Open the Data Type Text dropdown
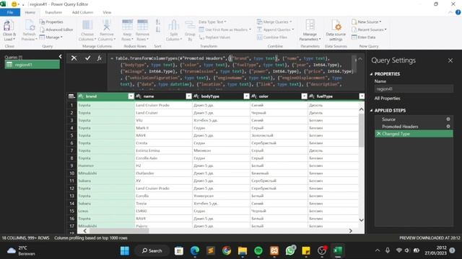Image resolution: width=462 pixels, height=259 pixels. tap(212, 22)
